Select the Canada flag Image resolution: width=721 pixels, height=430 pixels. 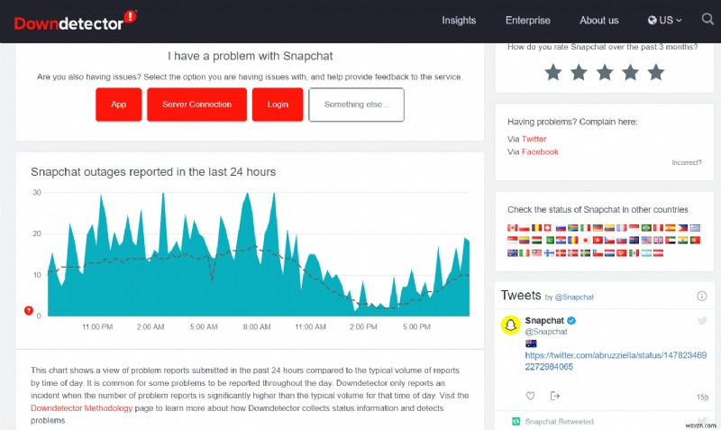tap(512, 228)
